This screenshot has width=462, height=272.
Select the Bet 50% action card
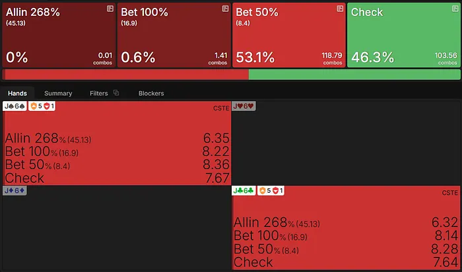(289, 34)
